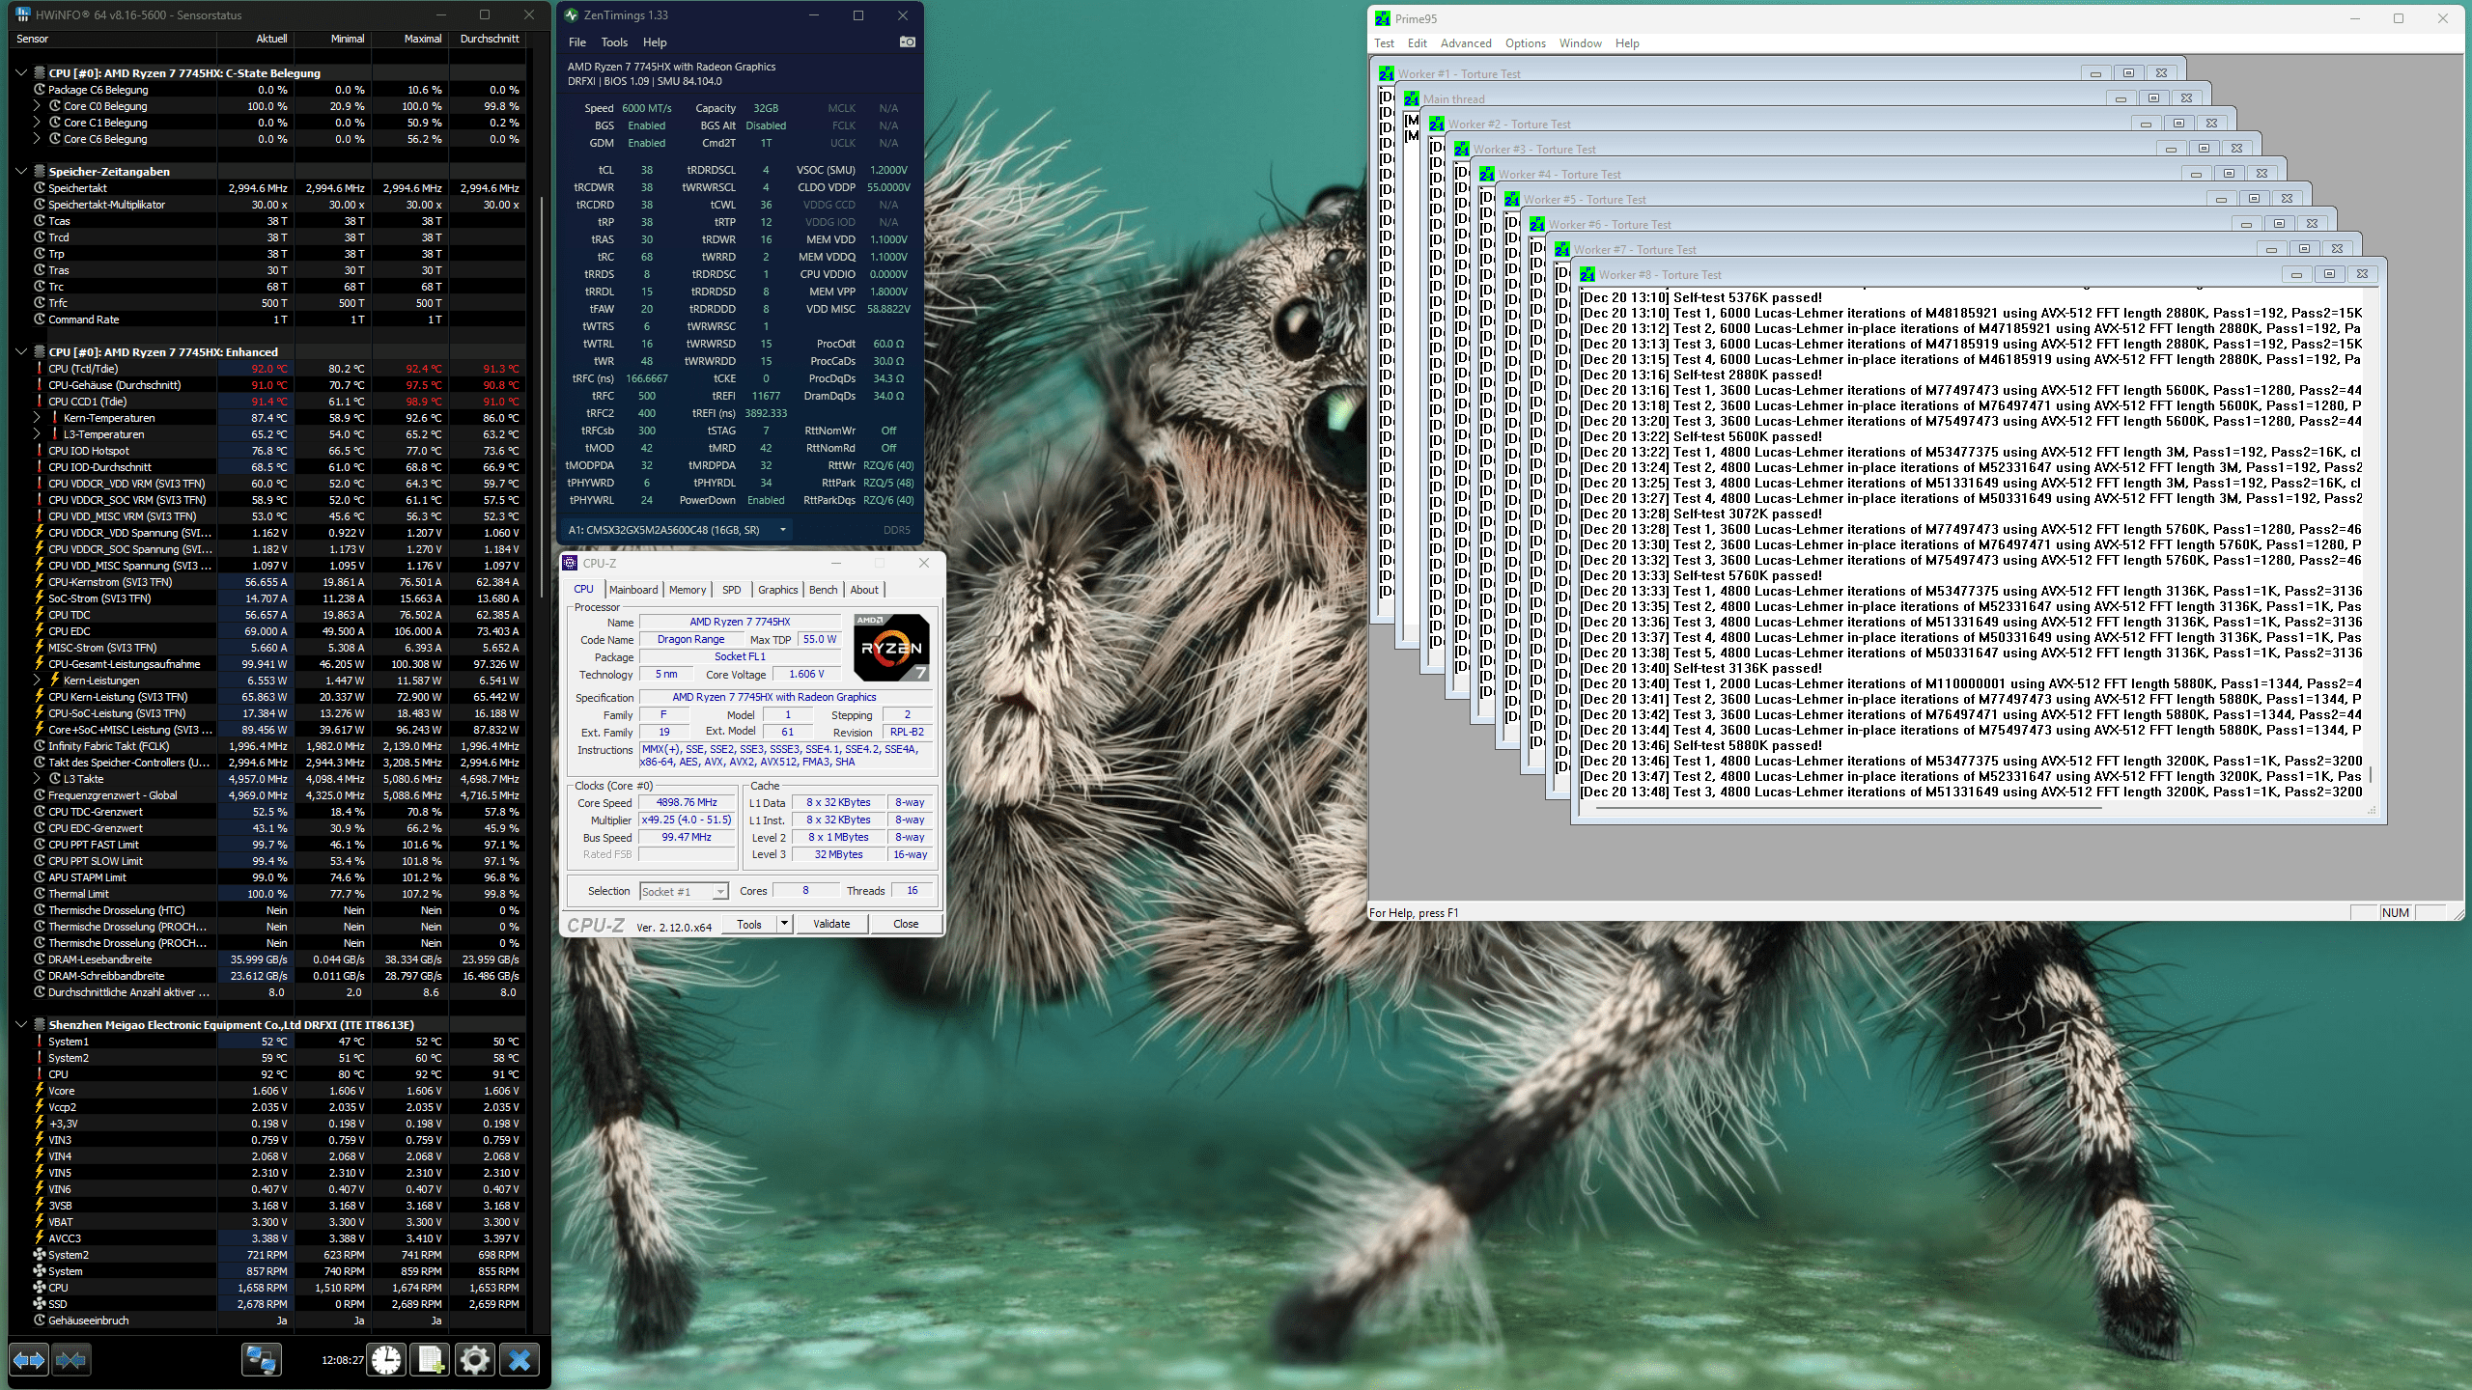This screenshot has width=2472, height=1390.
Task: Start HWiNFO logging with sheet-plus icon
Action: 430,1360
